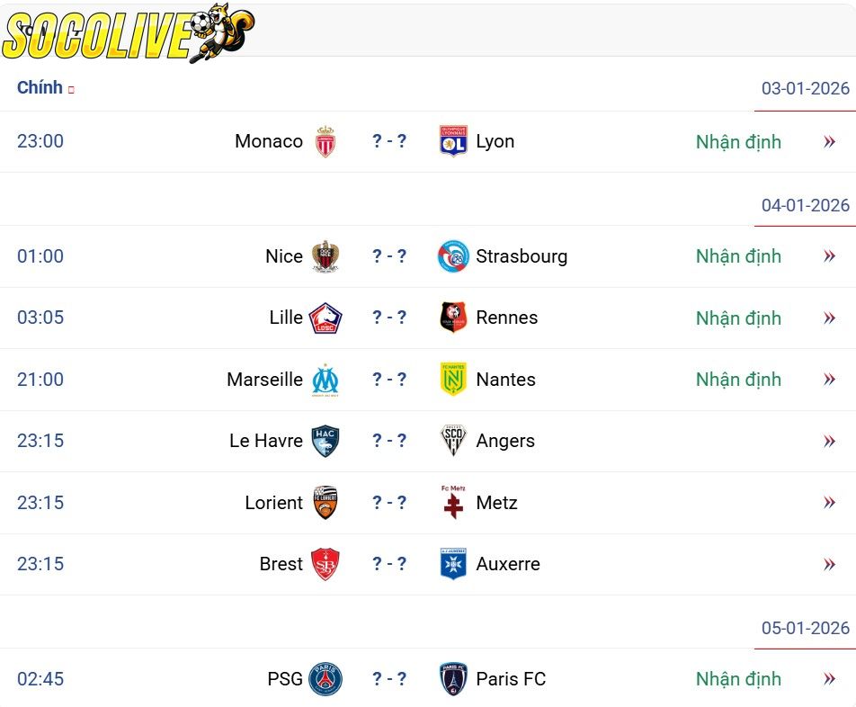
Task: Click the Lille vs Rennes score placeholder
Action: pyautogui.click(x=389, y=318)
